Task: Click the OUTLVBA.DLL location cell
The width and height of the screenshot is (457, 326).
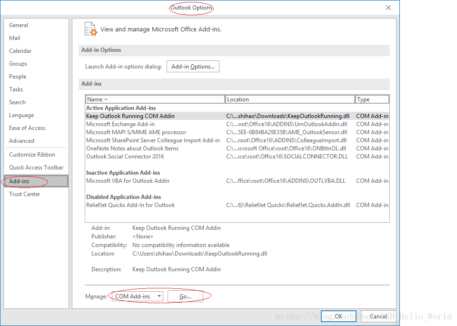Action: coord(286,181)
